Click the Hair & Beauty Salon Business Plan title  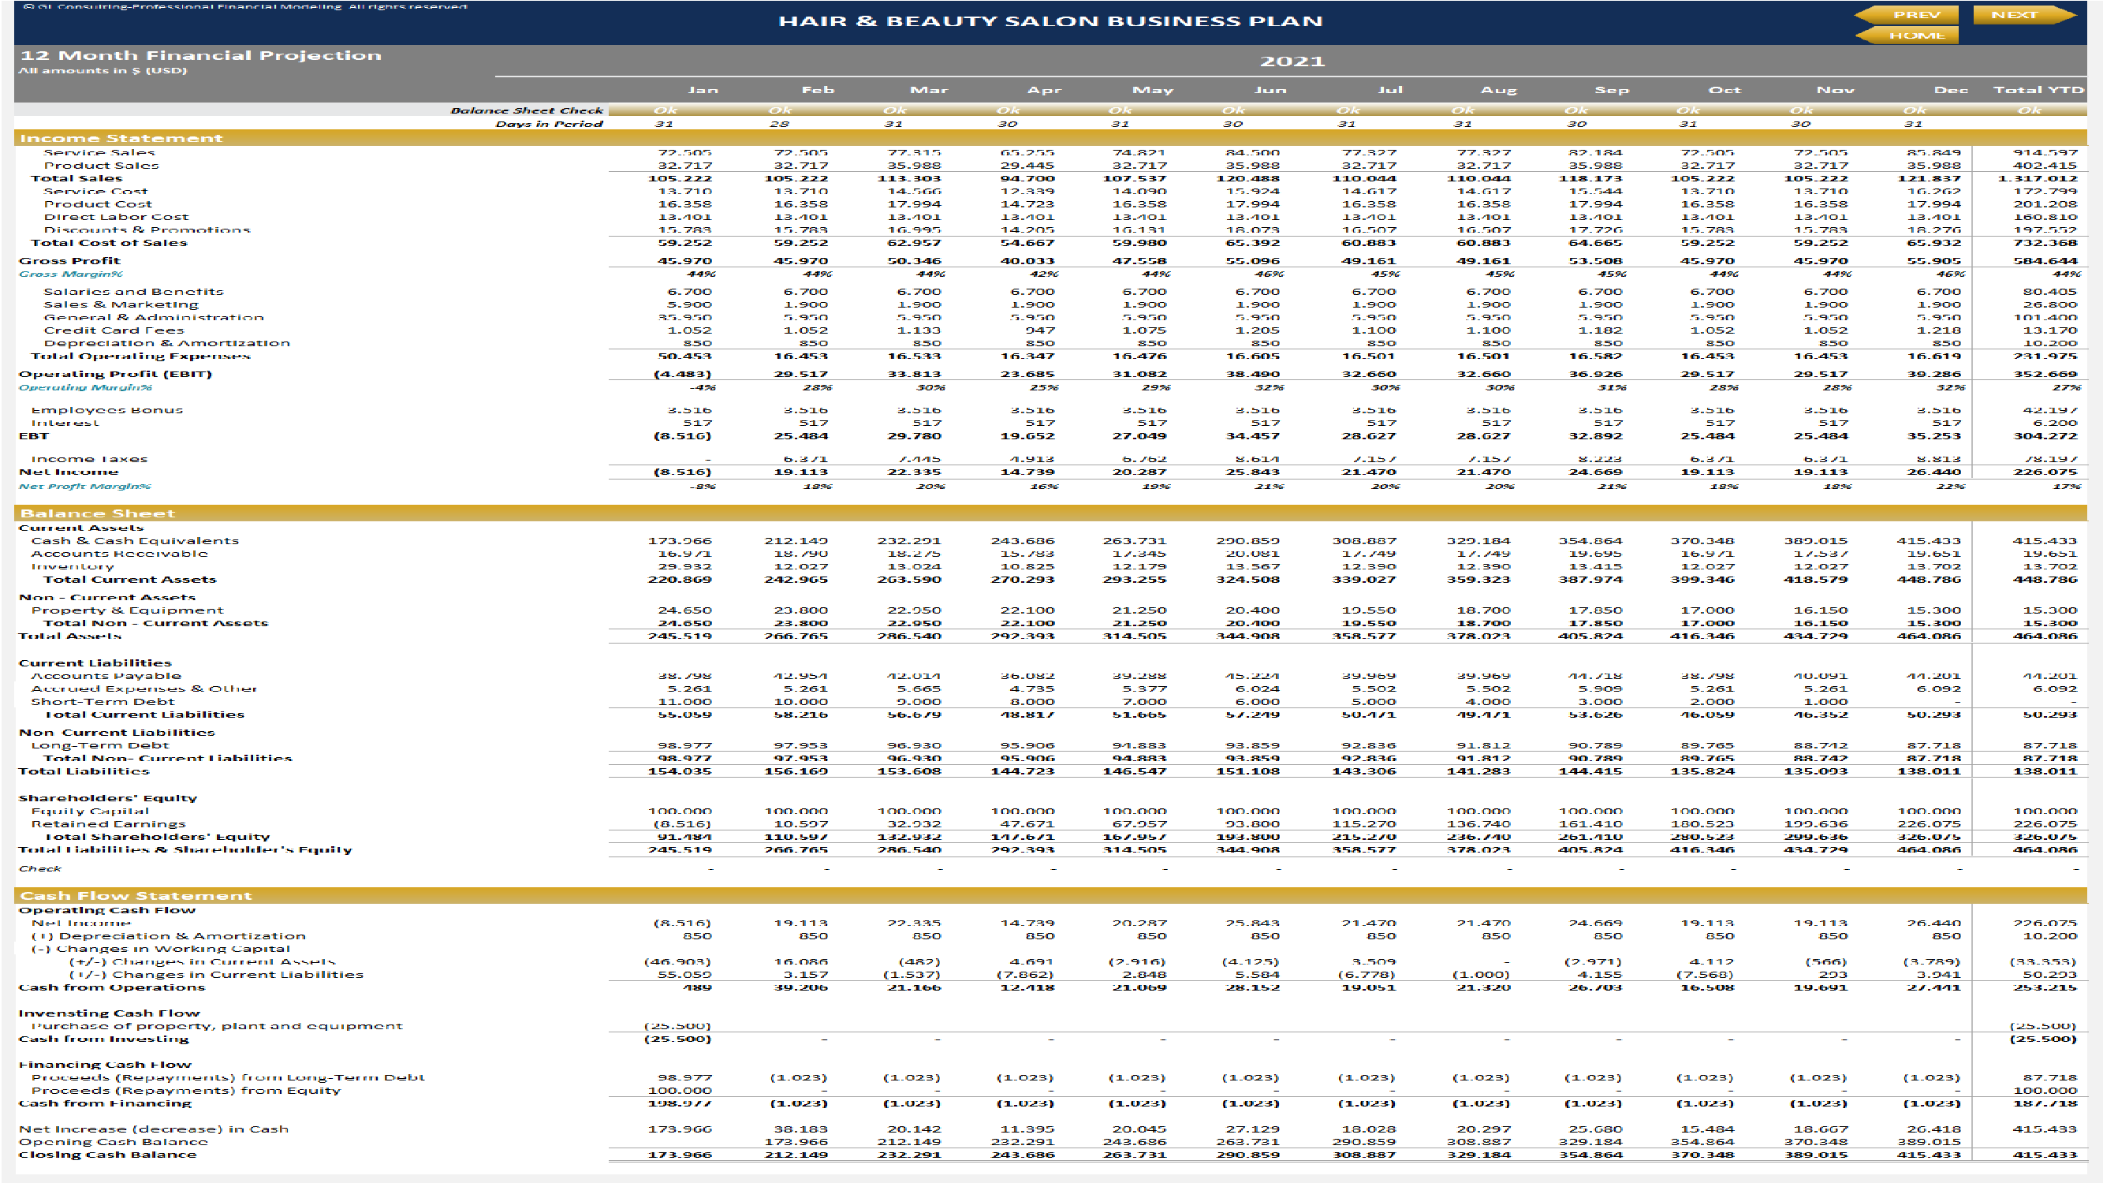click(x=1050, y=21)
